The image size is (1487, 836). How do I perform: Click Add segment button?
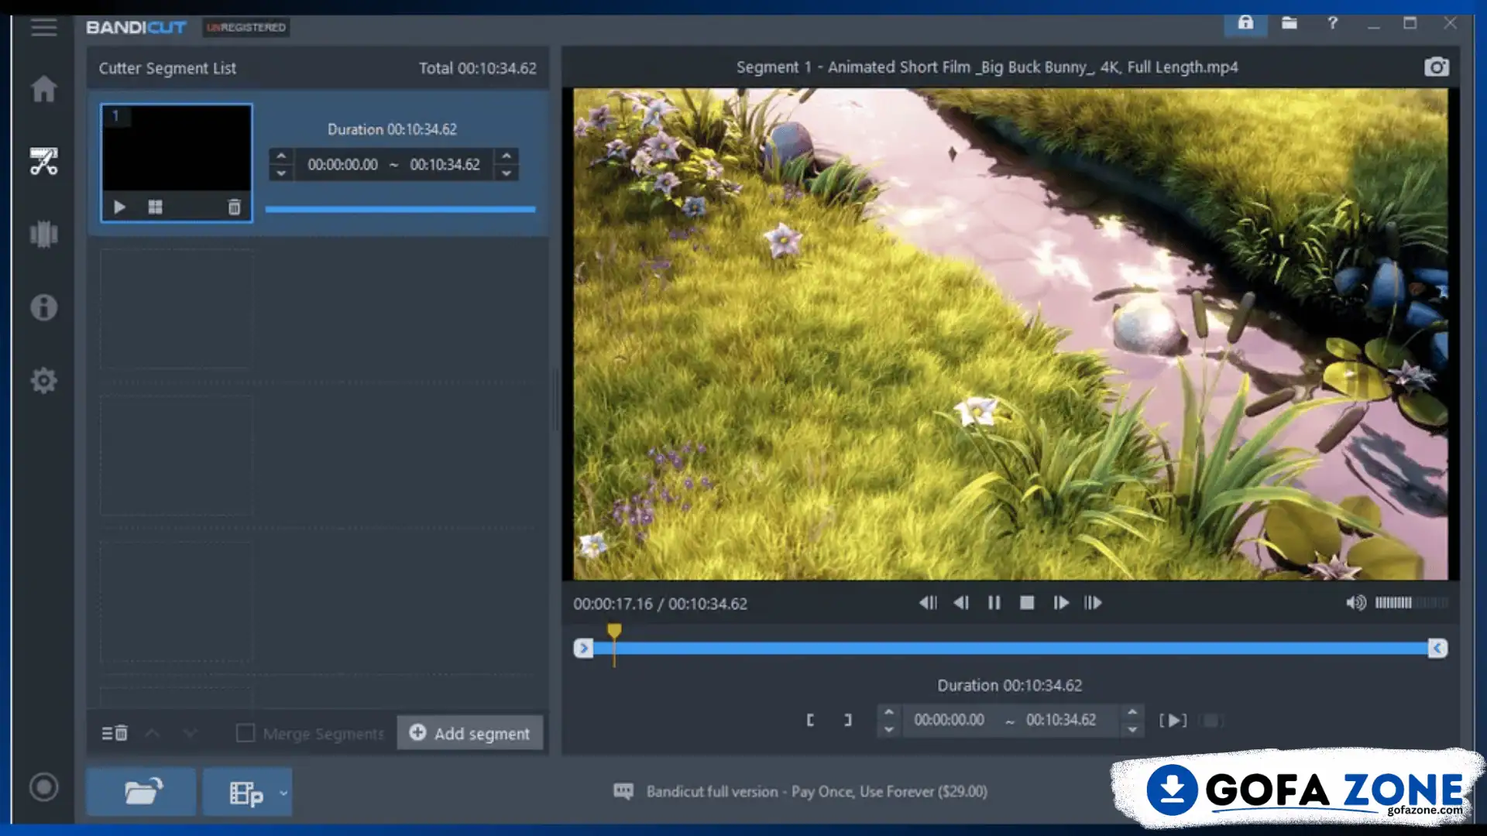[x=470, y=732]
